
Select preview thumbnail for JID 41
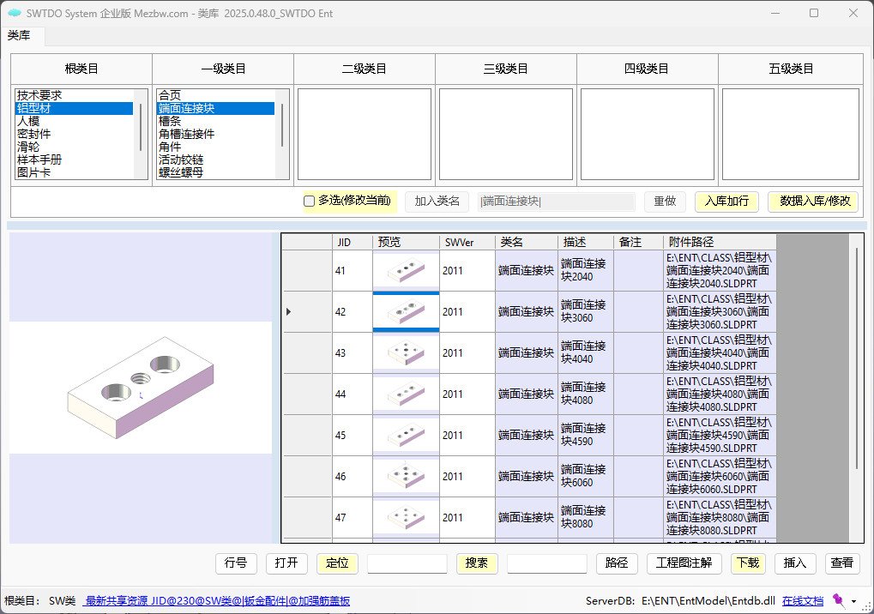pyautogui.click(x=406, y=271)
